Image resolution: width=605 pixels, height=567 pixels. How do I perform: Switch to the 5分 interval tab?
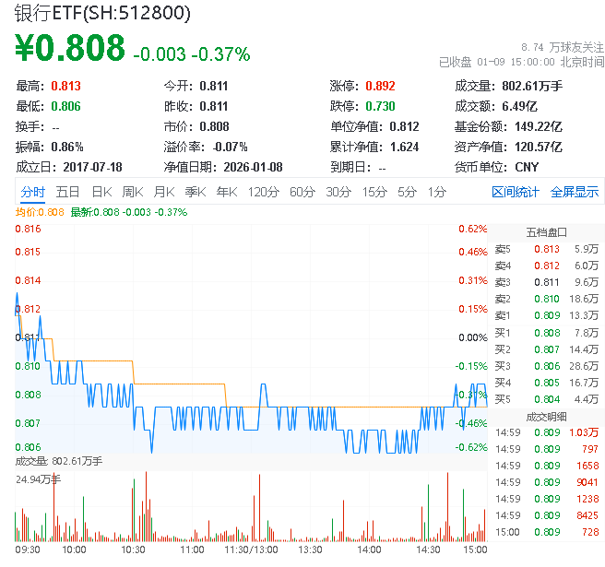pos(407,192)
